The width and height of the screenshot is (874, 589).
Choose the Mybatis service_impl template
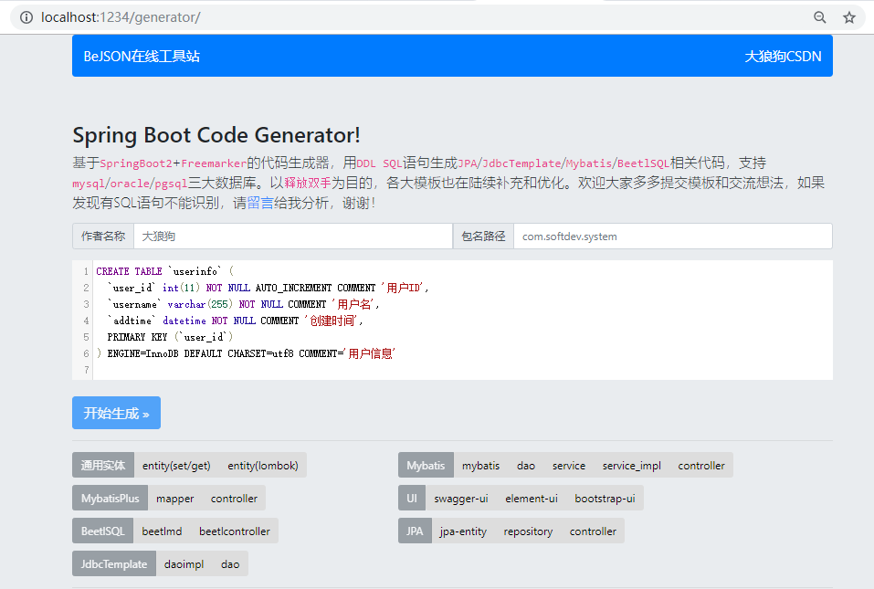tap(631, 465)
